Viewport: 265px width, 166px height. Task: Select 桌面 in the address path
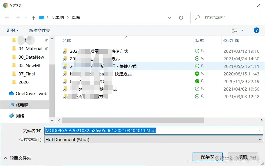pos(76,18)
